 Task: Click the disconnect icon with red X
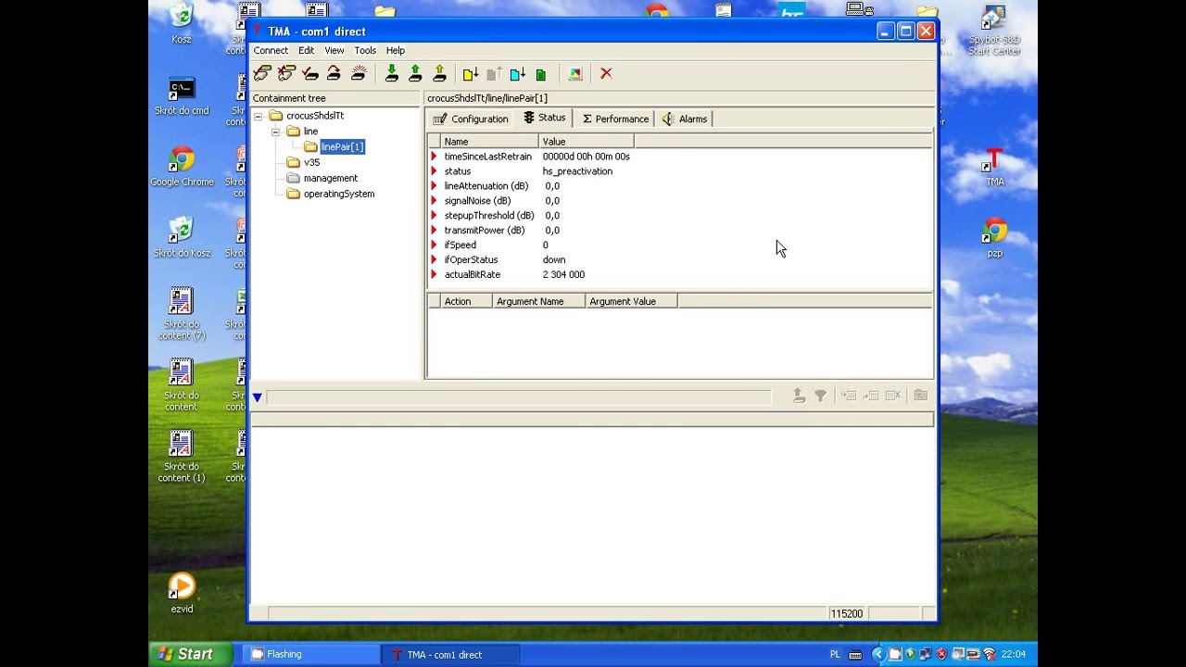click(x=286, y=73)
